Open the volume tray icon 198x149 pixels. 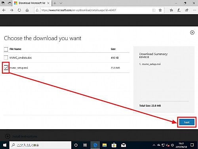[168, 145]
